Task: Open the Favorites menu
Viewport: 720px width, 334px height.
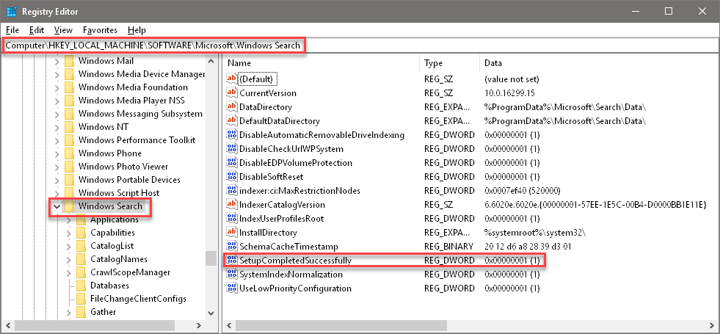Action: [100, 30]
